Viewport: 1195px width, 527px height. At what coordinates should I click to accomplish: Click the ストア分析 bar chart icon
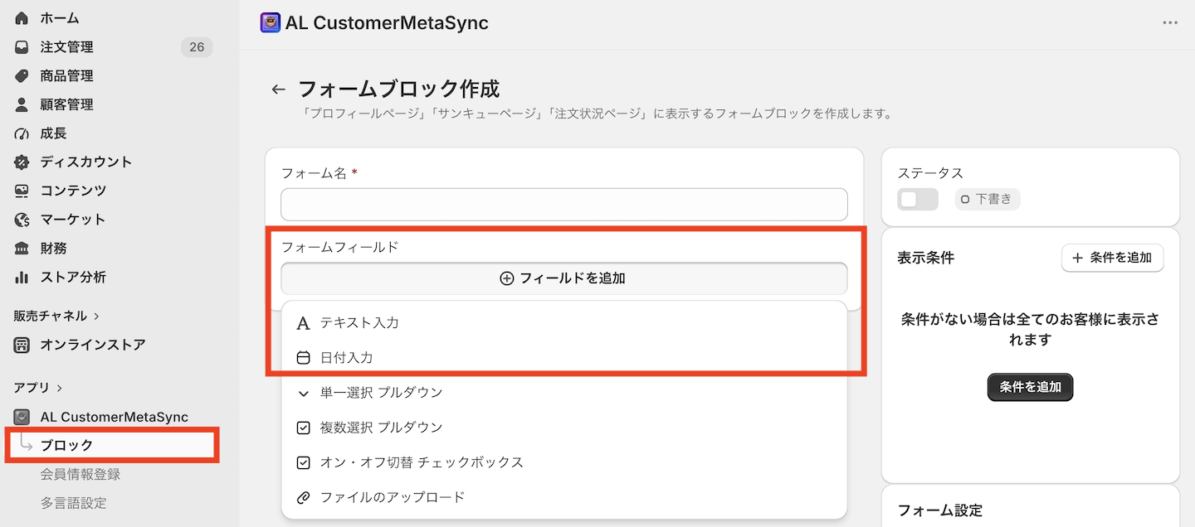click(22, 278)
